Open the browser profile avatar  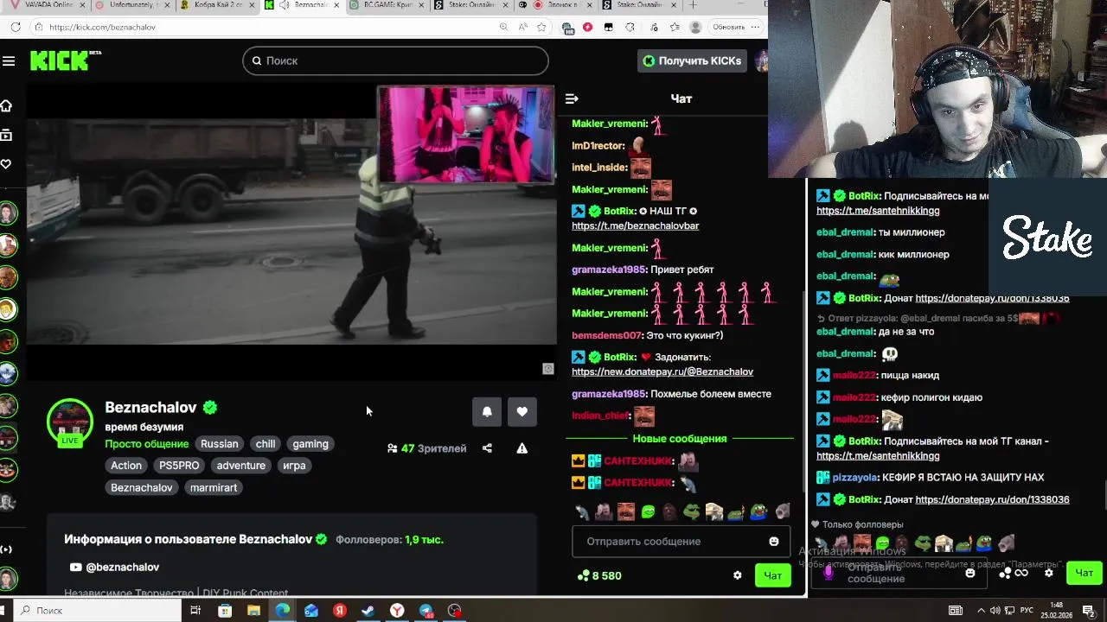coord(695,27)
